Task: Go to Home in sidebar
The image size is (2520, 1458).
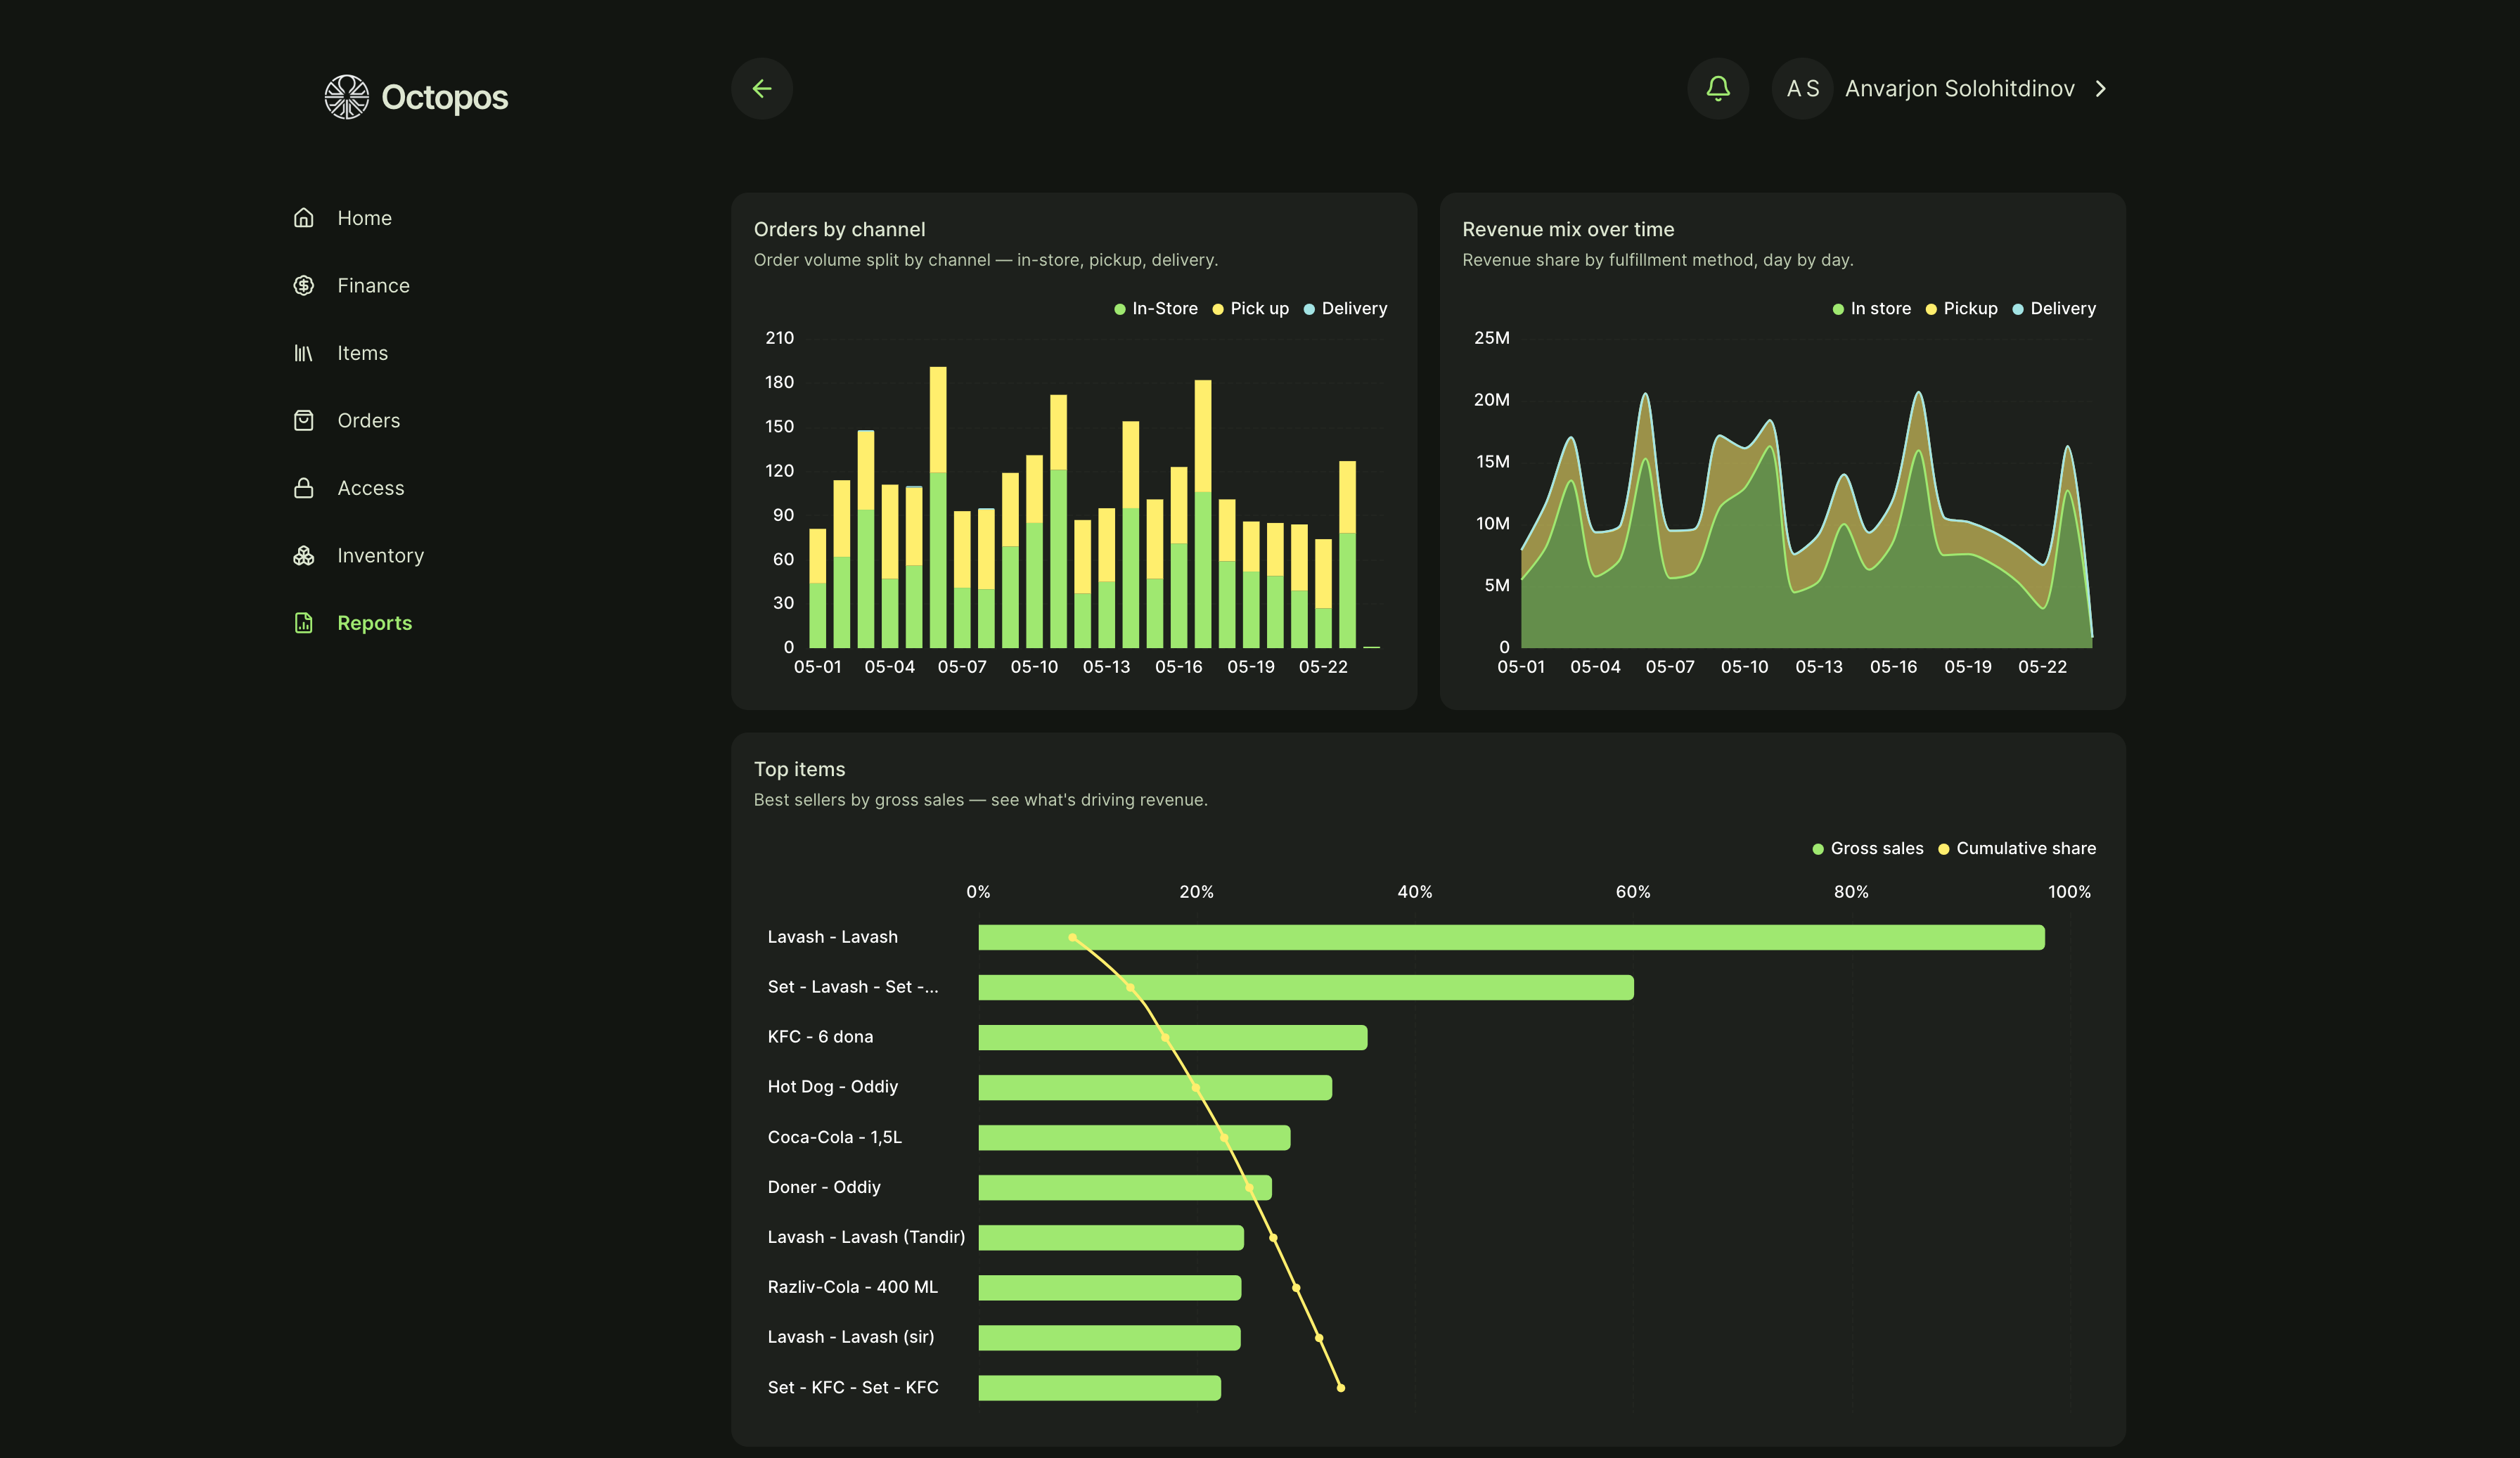Action: 364,218
